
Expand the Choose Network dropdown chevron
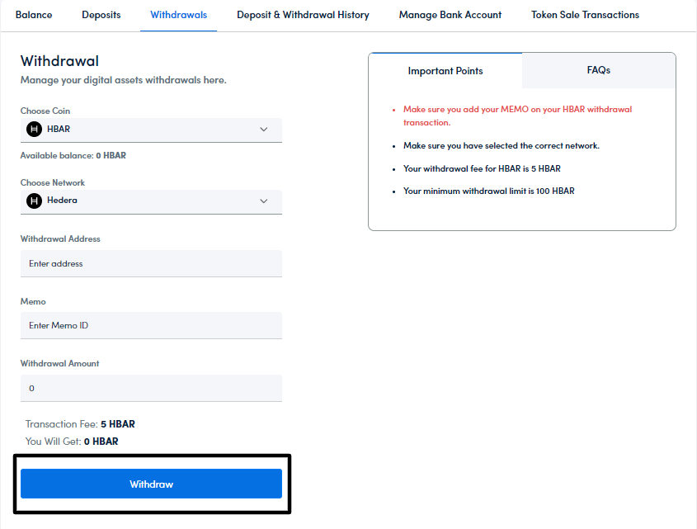pyautogui.click(x=264, y=201)
